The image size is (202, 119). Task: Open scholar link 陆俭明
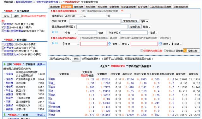[x=9, y=87]
